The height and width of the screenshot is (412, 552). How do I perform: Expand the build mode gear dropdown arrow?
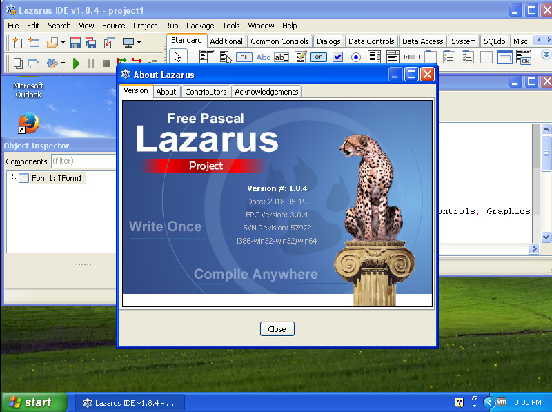pos(63,63)
